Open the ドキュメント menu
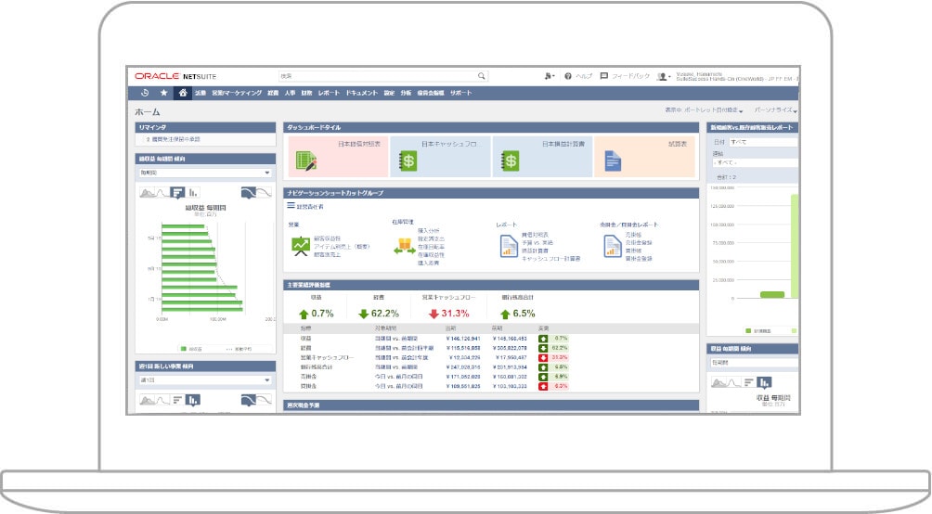 pos(361,93)
